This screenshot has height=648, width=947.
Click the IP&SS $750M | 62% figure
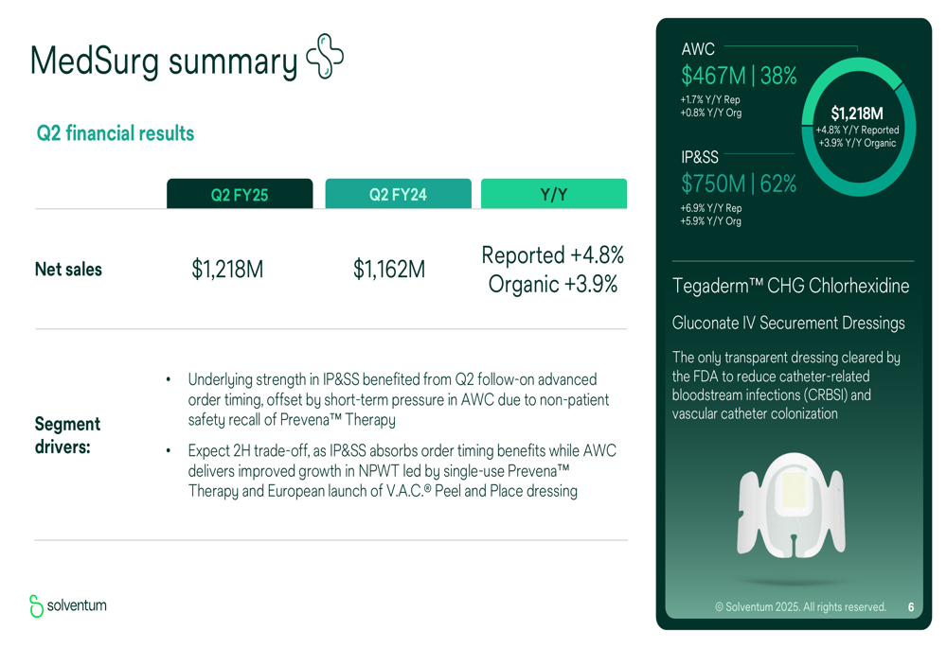[739, 184]
